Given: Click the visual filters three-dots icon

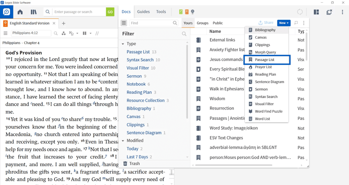Looking at the screenshot, I should [x=63, y=33].
